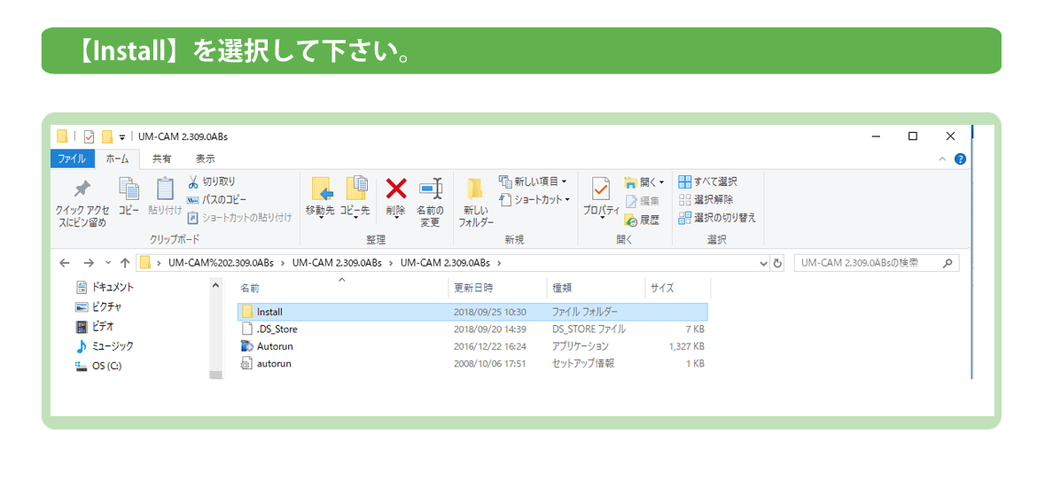Open Properties with the checkmark icon

[x=601, y=189]
